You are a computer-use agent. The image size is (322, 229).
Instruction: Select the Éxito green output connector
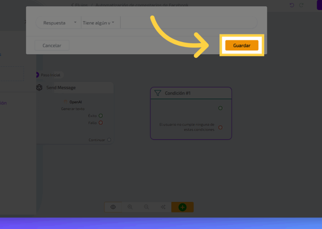[101, 116]
